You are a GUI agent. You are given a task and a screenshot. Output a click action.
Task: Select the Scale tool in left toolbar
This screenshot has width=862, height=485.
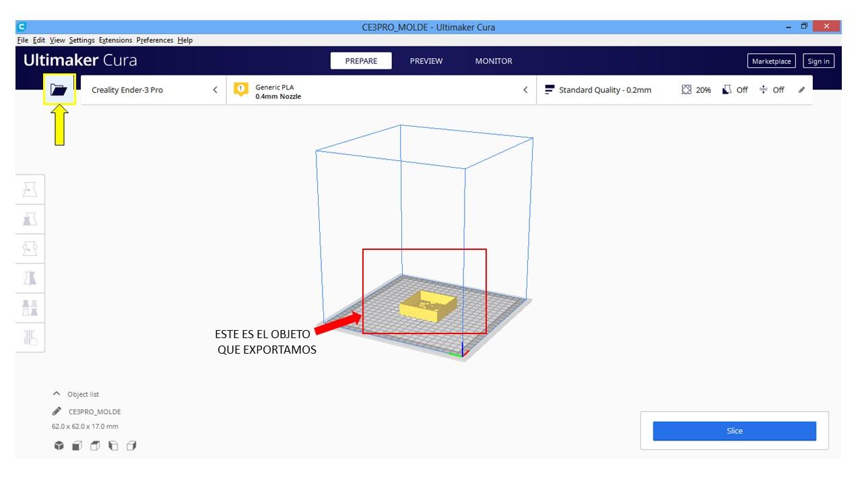click(x=30, y=219)
